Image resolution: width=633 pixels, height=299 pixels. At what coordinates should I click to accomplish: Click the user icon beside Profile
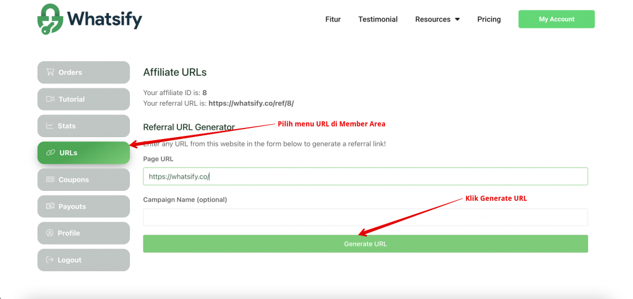(50, 234)
